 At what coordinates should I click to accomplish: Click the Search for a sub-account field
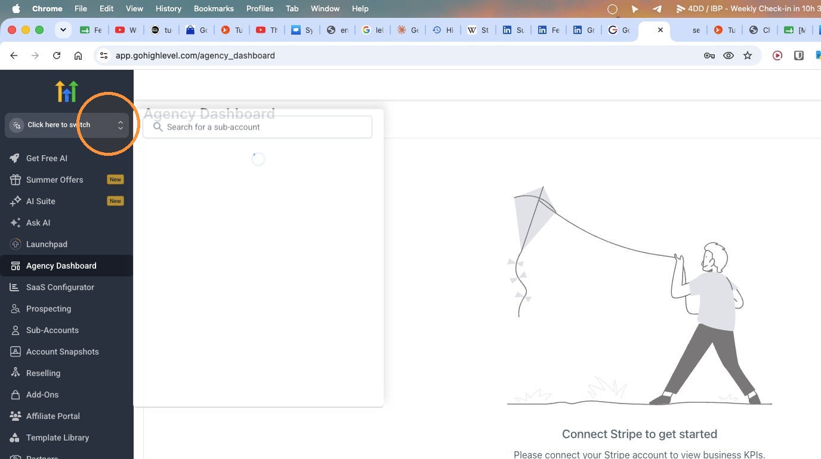[257, 127]
